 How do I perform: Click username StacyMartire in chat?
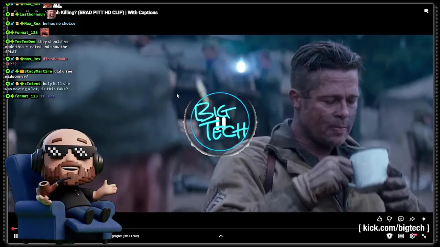[38, 71]
